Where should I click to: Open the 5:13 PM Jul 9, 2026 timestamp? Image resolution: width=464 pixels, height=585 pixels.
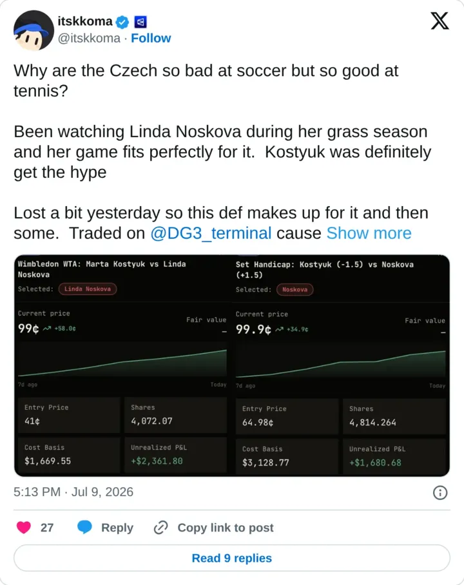tap(73, 492)
